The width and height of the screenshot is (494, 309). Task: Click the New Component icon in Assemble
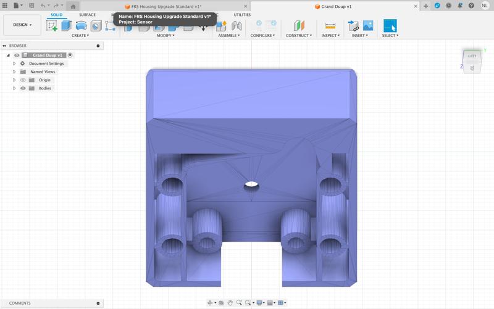tap(221, 26)
